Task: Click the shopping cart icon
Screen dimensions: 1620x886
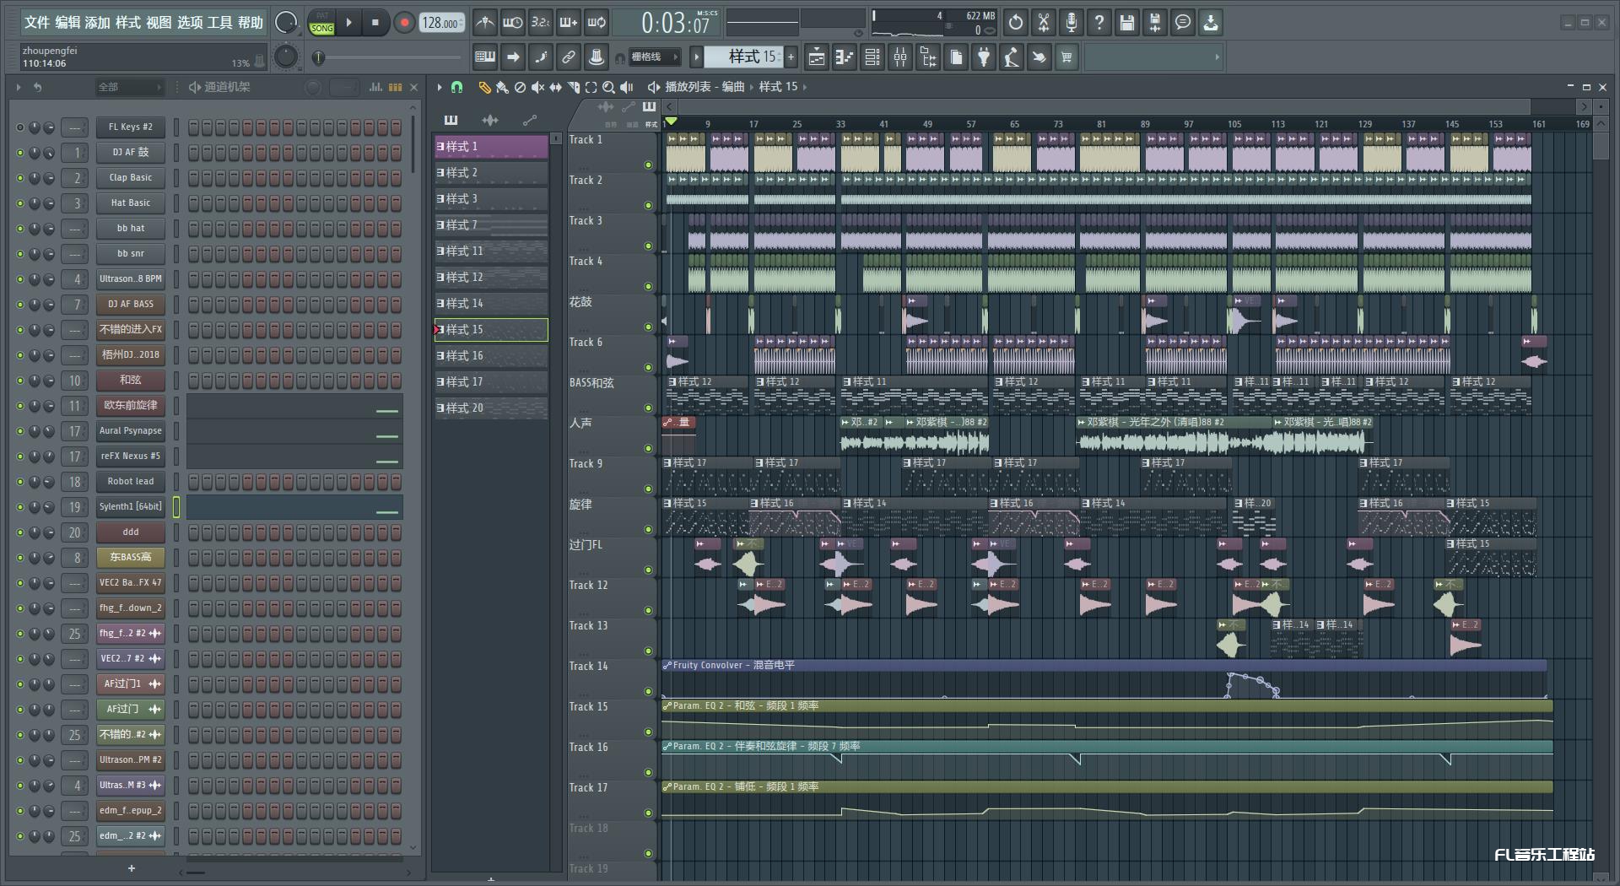Action: click(1067, 57)
